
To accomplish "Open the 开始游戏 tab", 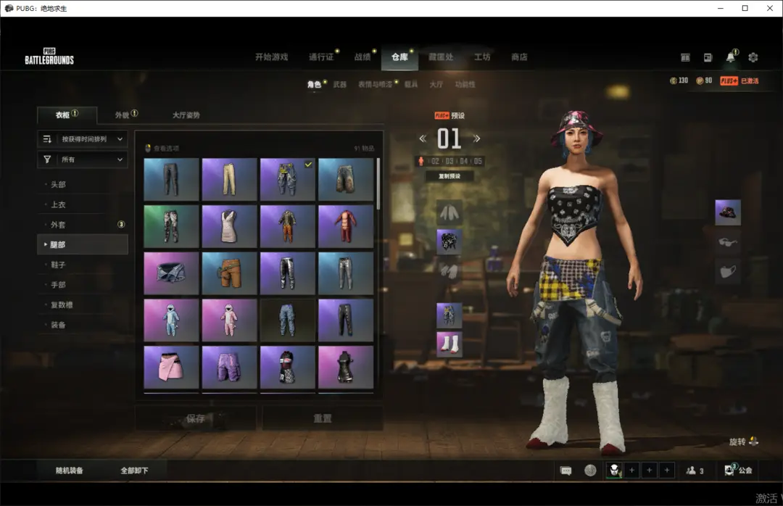I will [272, 57].
